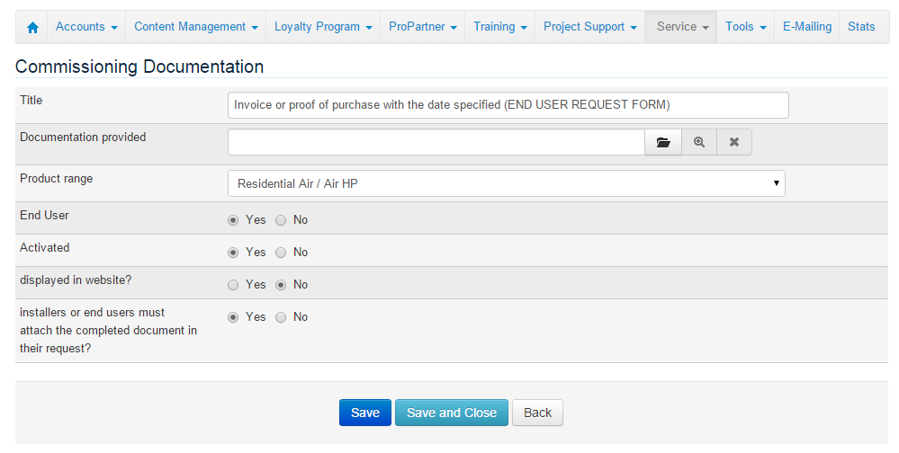Open the Product range dropdown

point(506,183)
